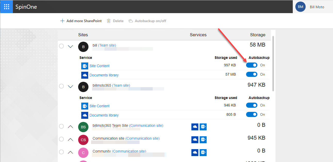Screen dimensions: 333x162
Task: Click the vertical scrollbar of the sites list
Action: pos(273,63)
